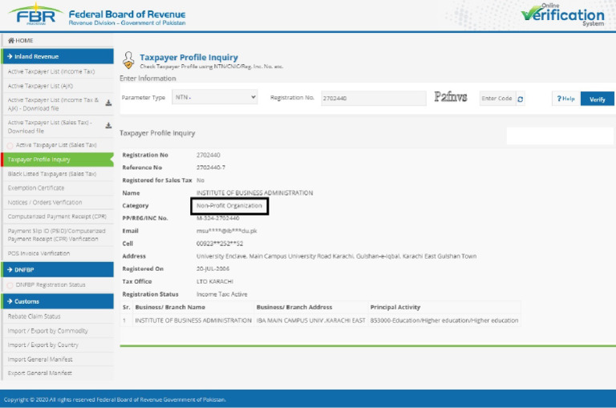Open Import / Export by Commodity
The width and height of the screenshot is (616, 408).
click(x=47, y=330)
